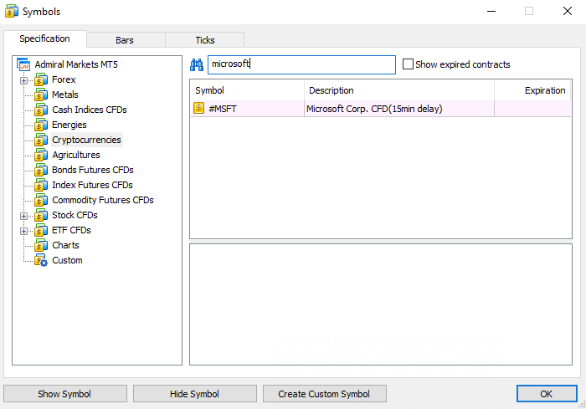Image resolution: width=586 pixels, height=409 pixels.
Task: Select the Charts tree label
Action: click(65, 245)
